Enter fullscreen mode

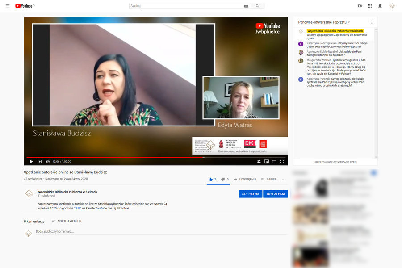click(281, 161)
